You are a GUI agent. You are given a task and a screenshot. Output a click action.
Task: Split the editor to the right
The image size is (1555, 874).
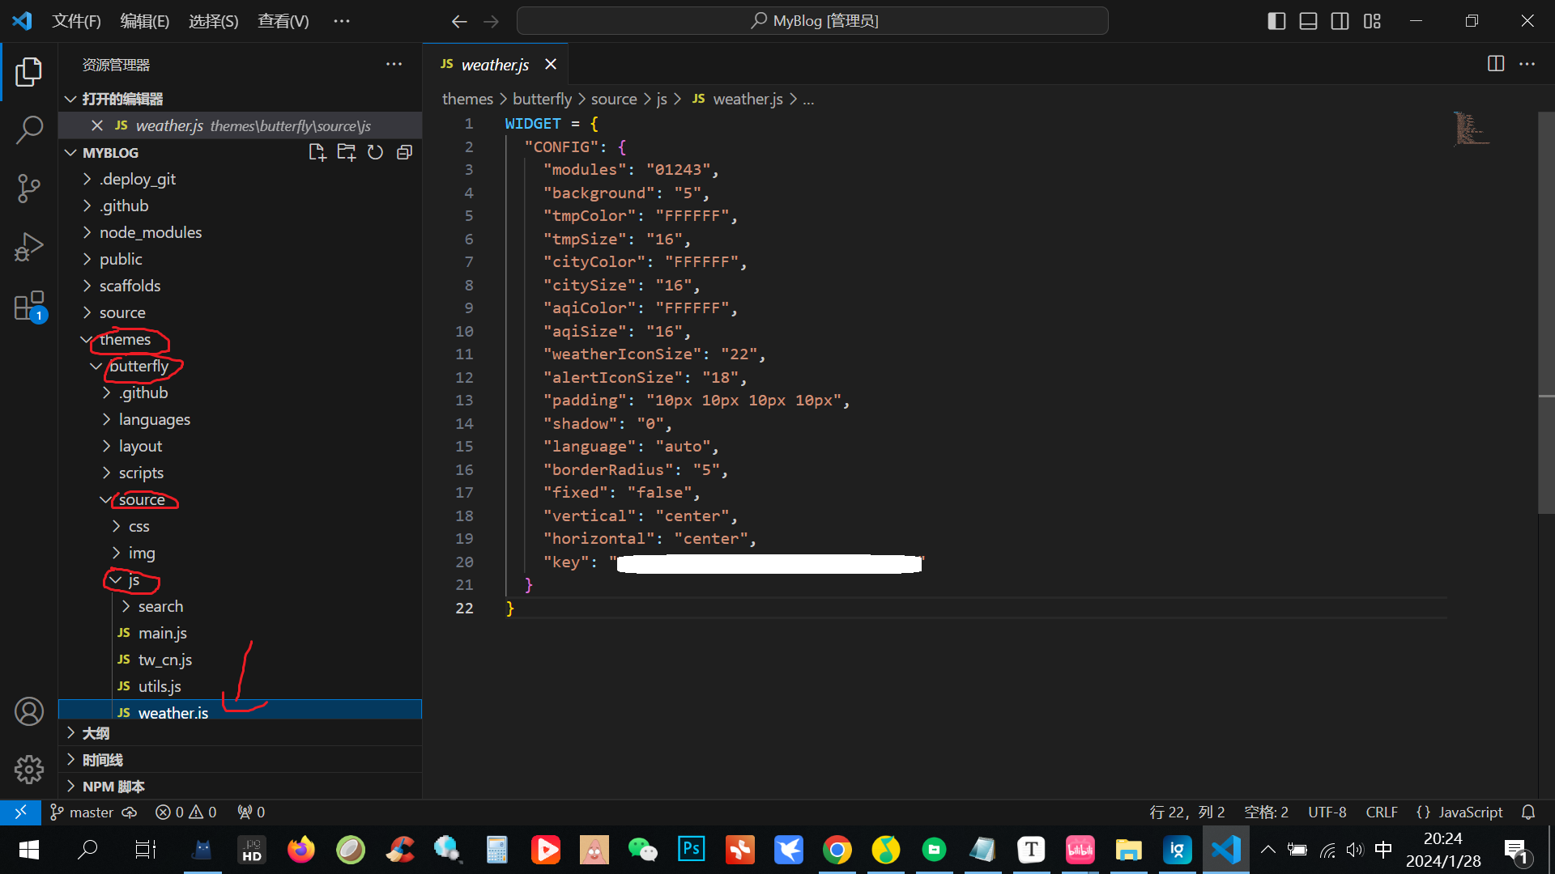1495,64
